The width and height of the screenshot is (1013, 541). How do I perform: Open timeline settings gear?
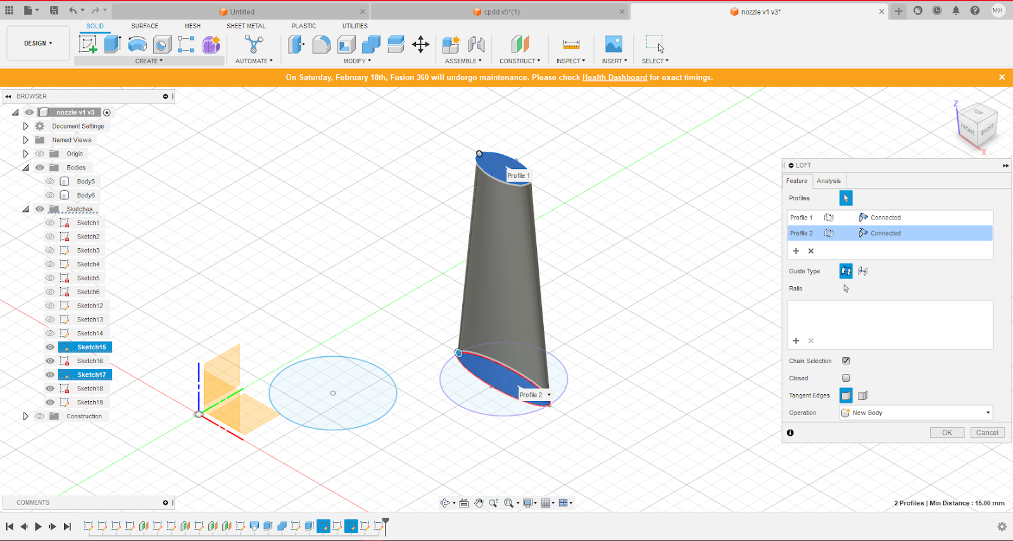[x=1002, y=526]
